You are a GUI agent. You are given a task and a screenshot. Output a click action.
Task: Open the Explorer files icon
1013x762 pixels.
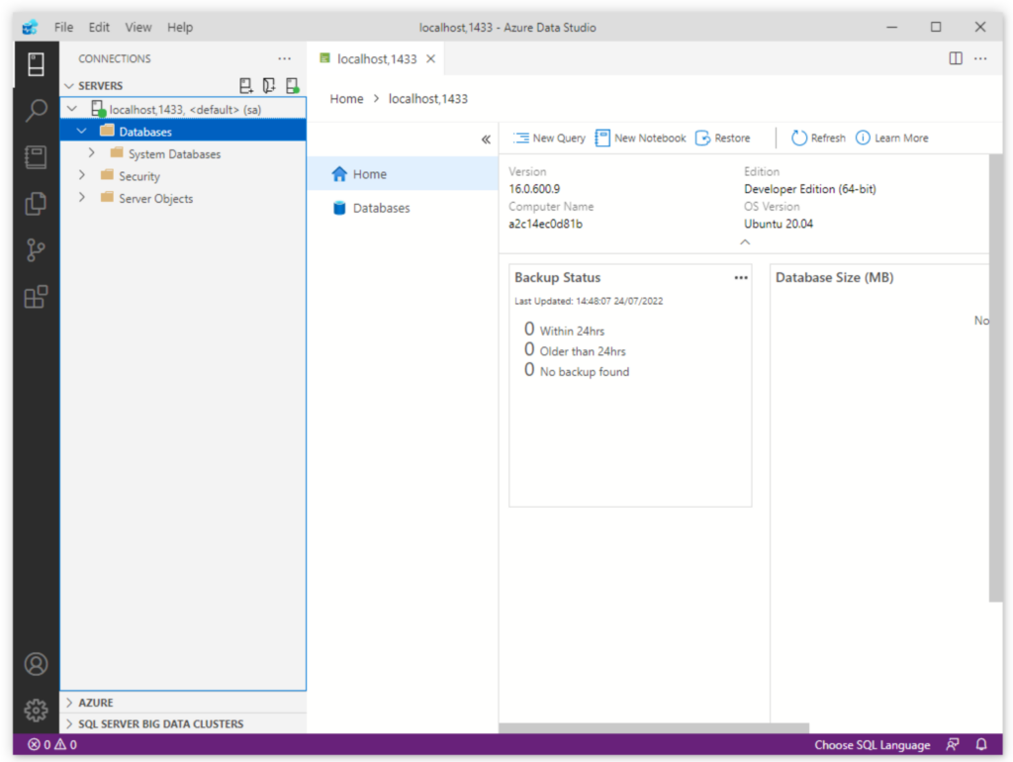[x=36, y=204]
